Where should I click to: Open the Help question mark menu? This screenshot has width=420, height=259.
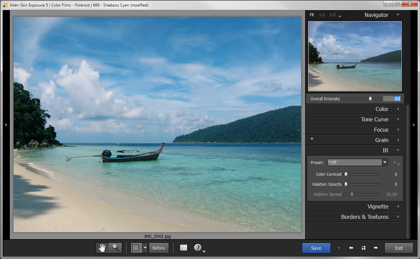tap(198, 247)
